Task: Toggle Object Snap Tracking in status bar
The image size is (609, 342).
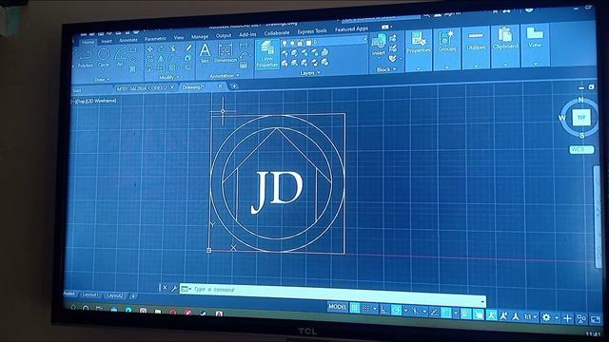Action: point(435,312)
